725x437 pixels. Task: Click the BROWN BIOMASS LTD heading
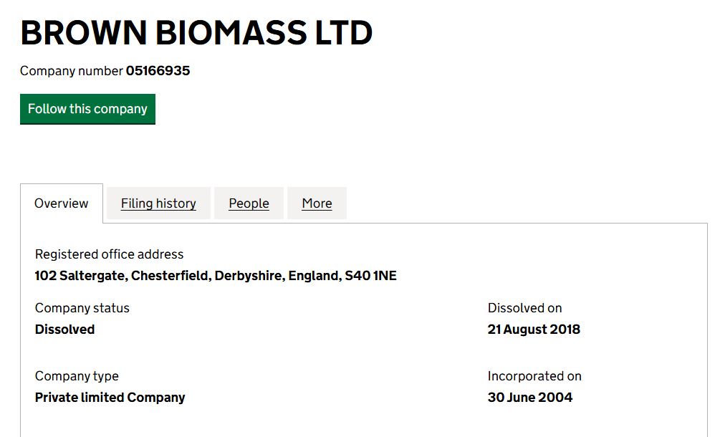click(x=196, y=33)
